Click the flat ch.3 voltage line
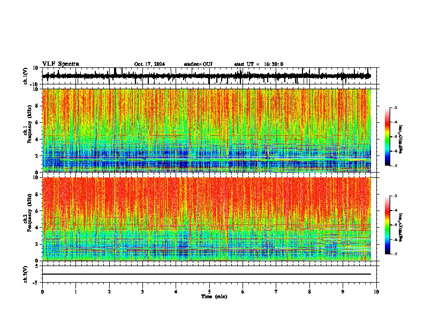 click(207, 274)
